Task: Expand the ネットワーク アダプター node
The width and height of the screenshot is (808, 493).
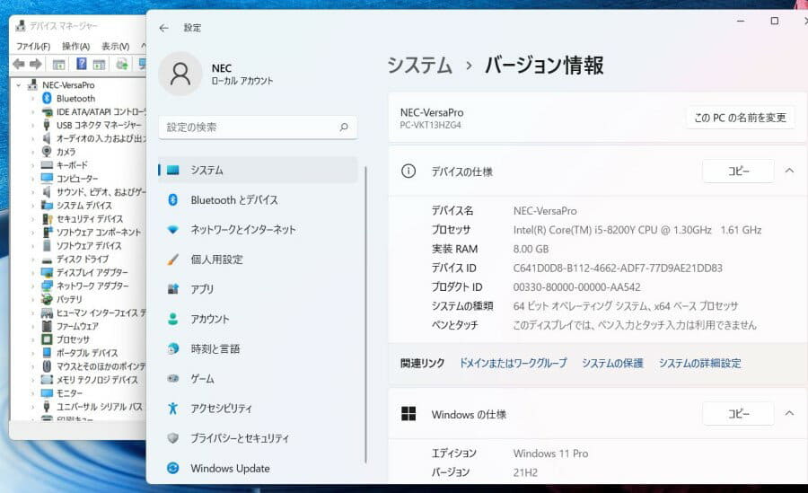Action: (33, 286)
